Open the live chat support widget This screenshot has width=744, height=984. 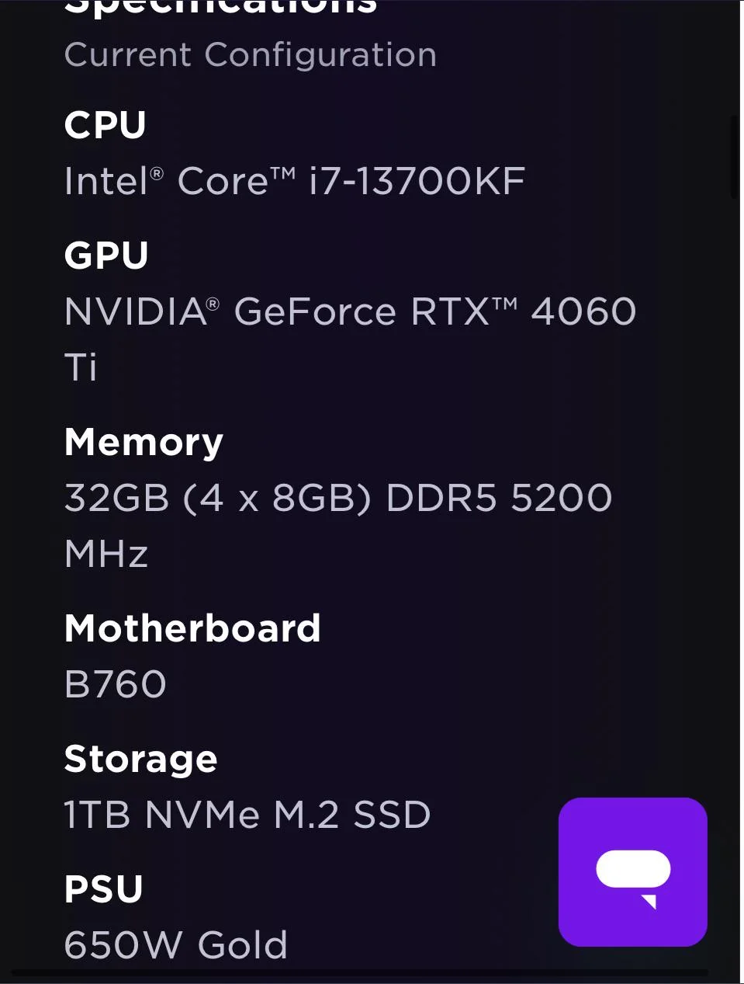[x=633, y=871]
